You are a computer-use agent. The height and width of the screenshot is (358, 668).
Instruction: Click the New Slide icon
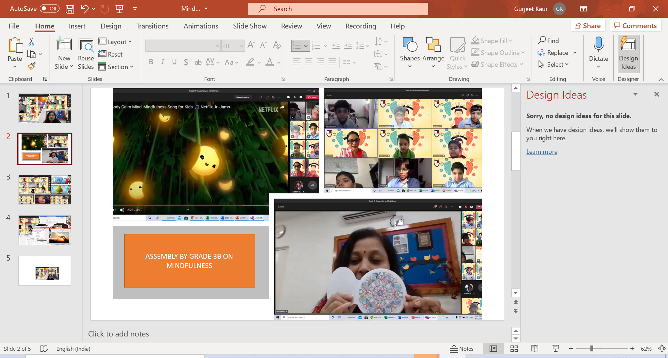tap(64, 45)
